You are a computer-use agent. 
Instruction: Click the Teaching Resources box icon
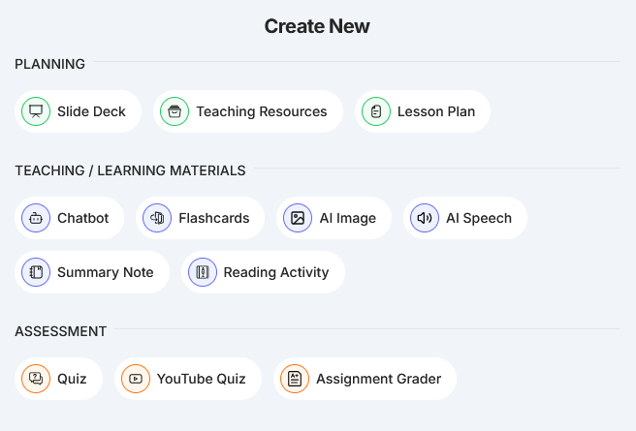click(175, 111)
